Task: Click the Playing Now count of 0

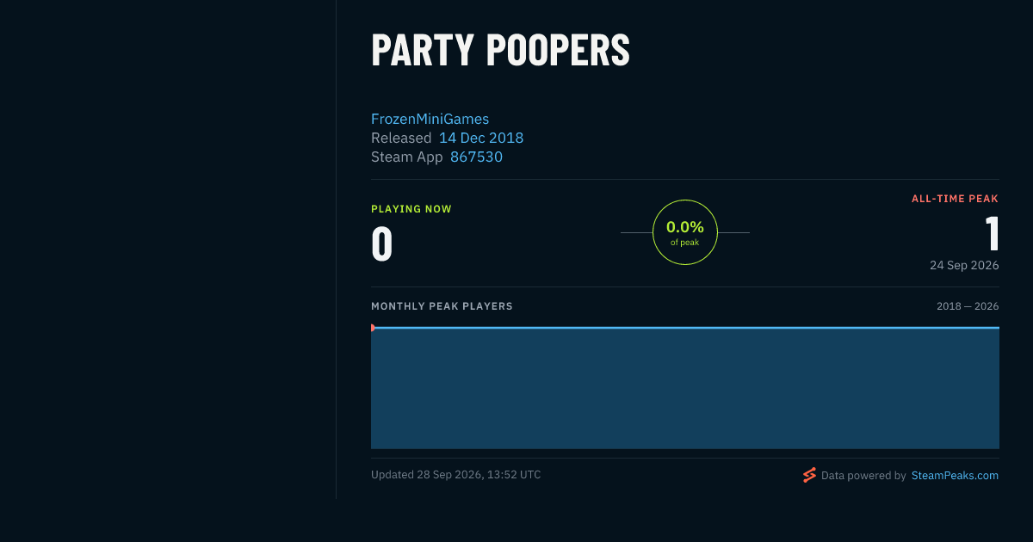Action: pyautogui.click(x=382, y=243)
